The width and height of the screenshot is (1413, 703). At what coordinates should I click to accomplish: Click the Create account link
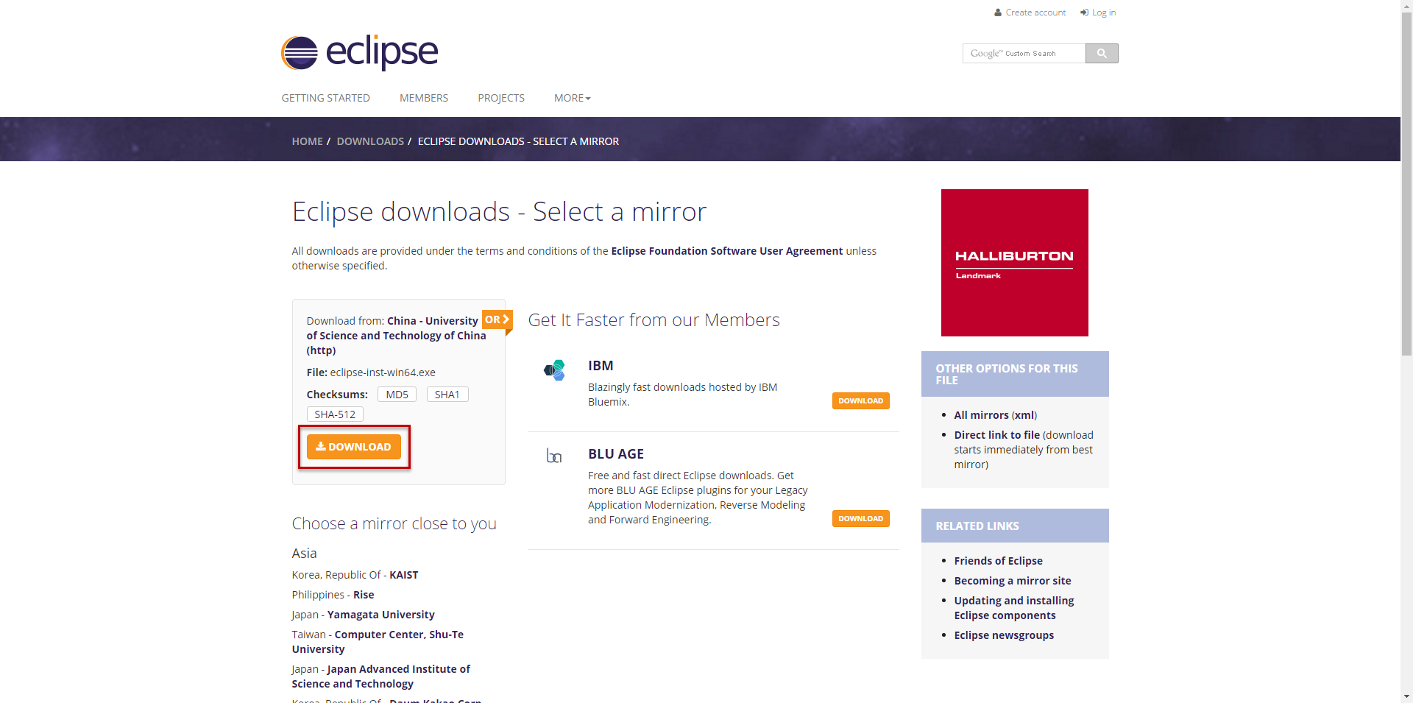coord(1030,13)
